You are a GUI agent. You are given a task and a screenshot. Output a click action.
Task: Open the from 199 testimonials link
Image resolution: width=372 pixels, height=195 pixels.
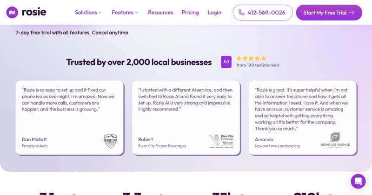pos(258,65)
